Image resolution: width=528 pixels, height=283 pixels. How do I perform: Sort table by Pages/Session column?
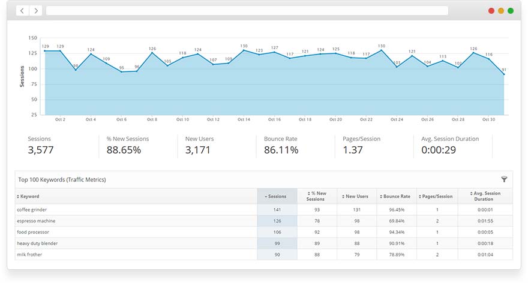click(x=436, y=196)
